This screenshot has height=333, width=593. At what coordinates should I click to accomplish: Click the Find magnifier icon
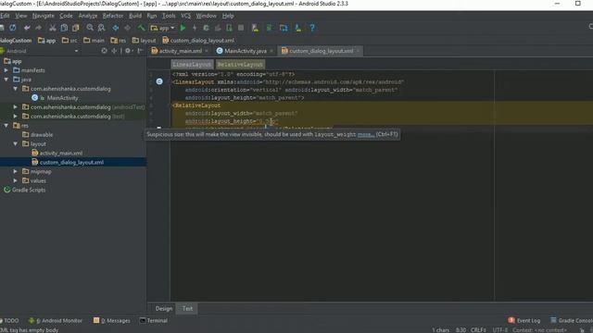coord(90,28)
